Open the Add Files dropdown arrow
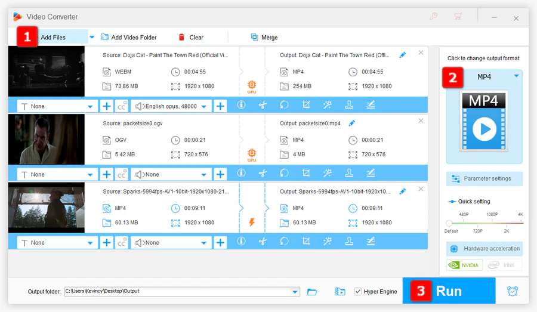The image size is (537, 312). [x=92, y=38]
